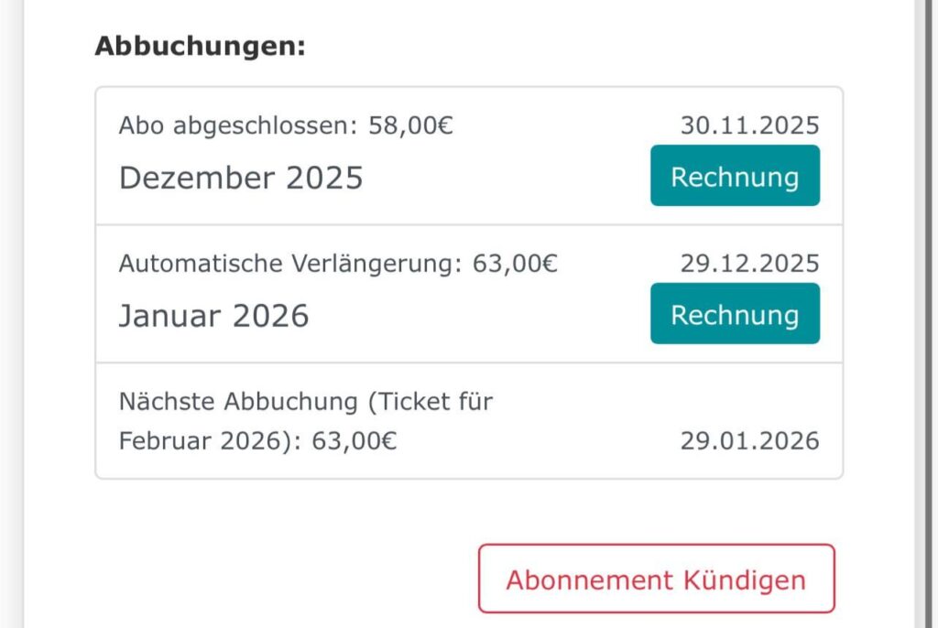Click the Rechnung button for Januar 2026
This screenshot has height=628, width=938.
pyautogui.click(x=735, y=313)
